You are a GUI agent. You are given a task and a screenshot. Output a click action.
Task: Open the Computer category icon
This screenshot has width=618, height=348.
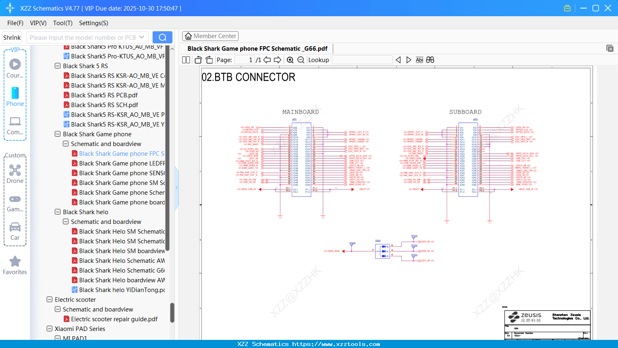pos(15,121)
